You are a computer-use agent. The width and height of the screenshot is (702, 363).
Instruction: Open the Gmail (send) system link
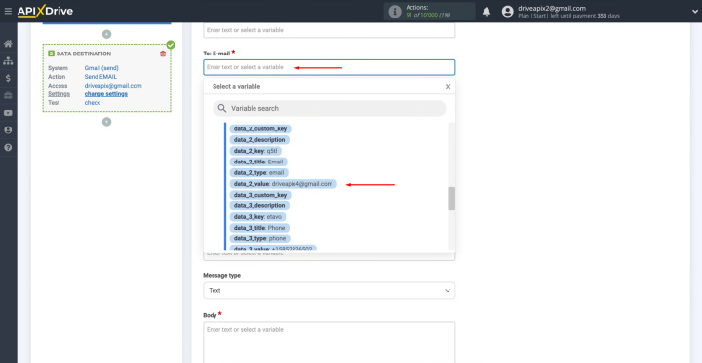[x=101, y=68]
